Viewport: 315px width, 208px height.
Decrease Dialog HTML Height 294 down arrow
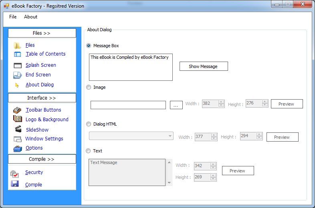[x=259, y=138]
